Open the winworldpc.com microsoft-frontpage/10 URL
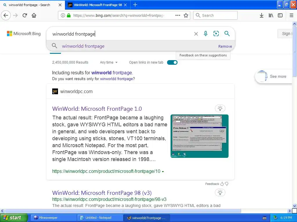The image size is (297, 222). tap(106, 171)
